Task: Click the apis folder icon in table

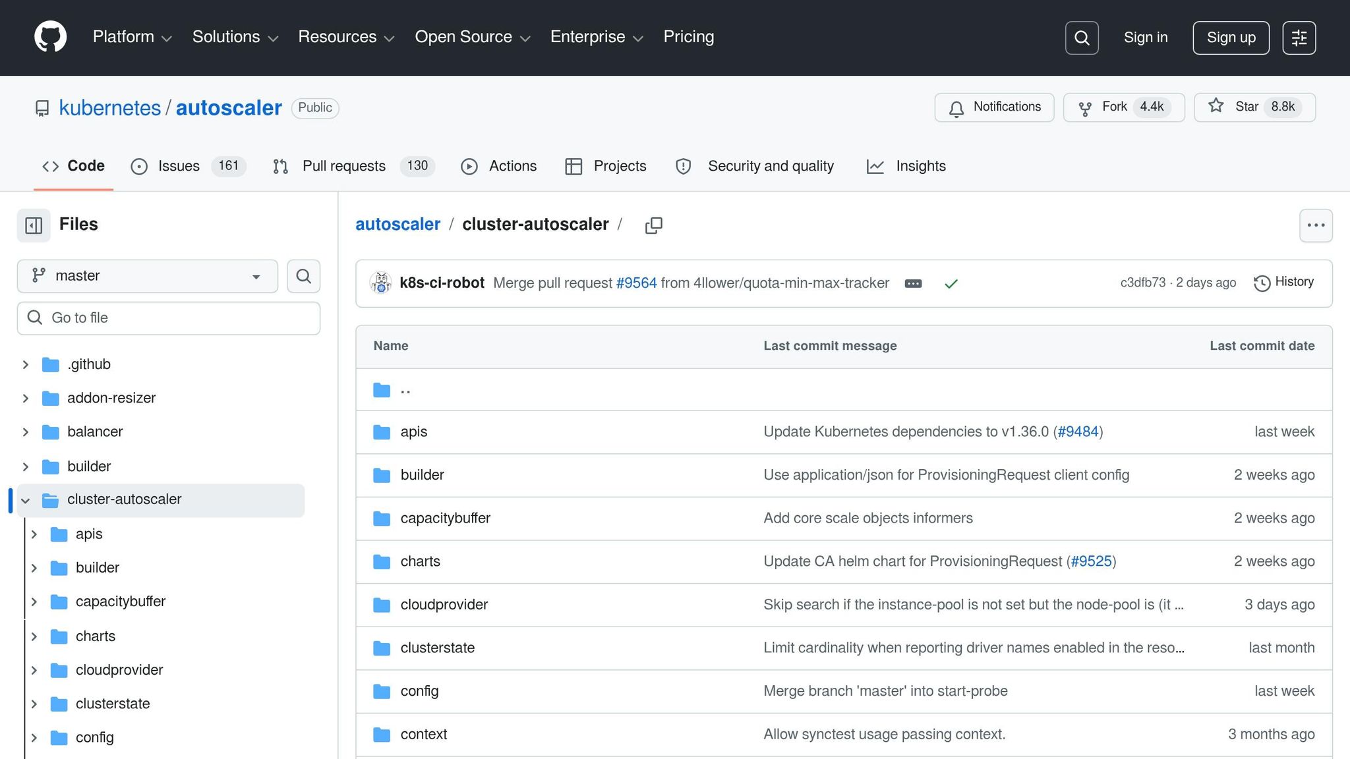Action: coord(382,432)
